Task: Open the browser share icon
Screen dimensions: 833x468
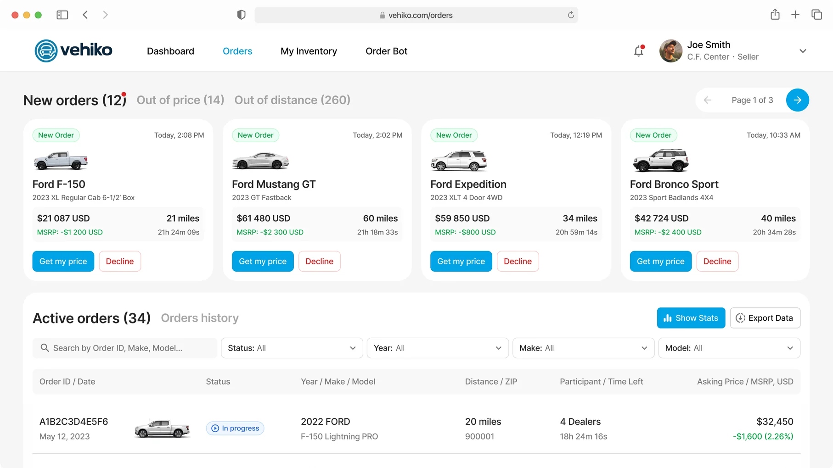Action: click(x=775, y=15)
